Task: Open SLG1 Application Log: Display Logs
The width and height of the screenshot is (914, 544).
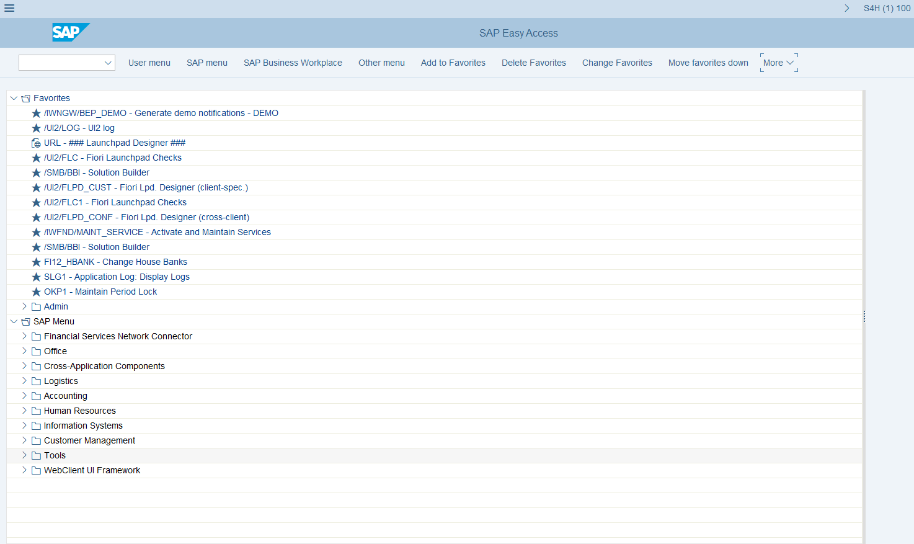Action: [117, 277]
